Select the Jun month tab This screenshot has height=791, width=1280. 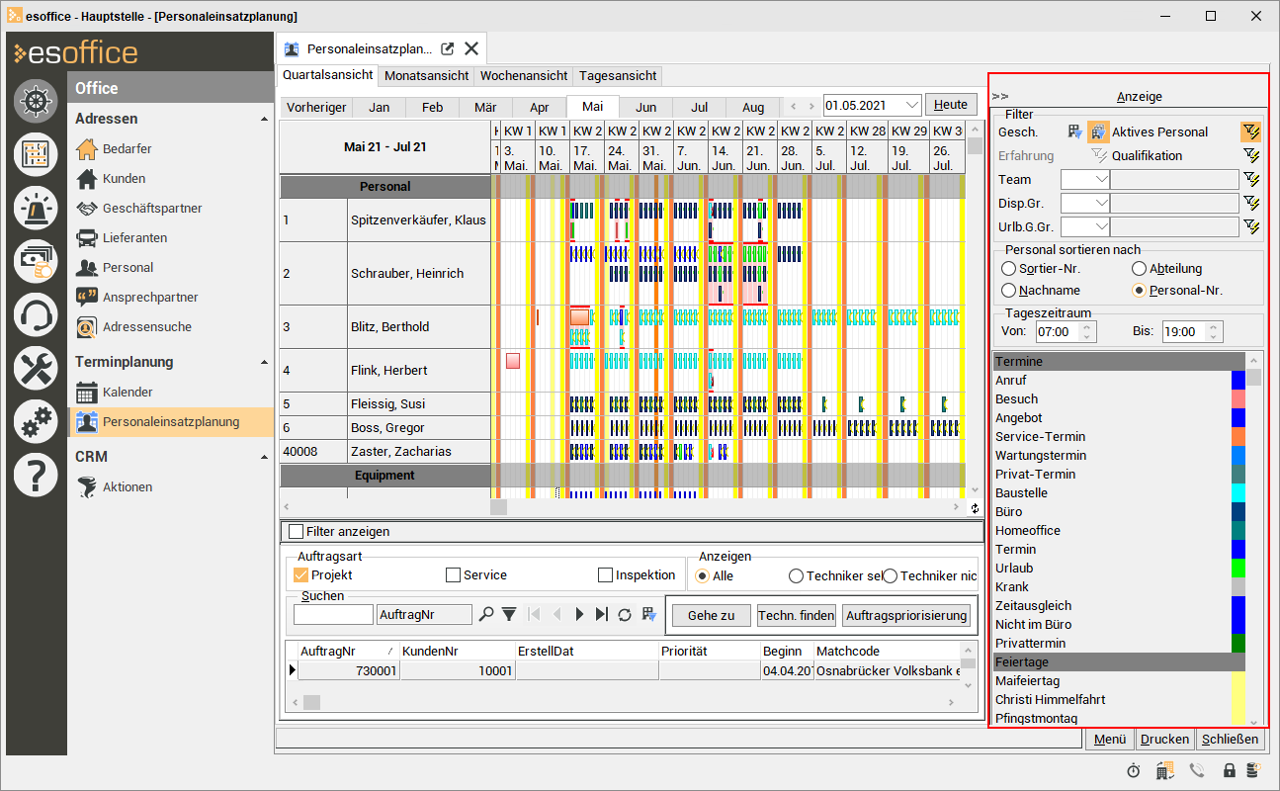pos(645,108)
